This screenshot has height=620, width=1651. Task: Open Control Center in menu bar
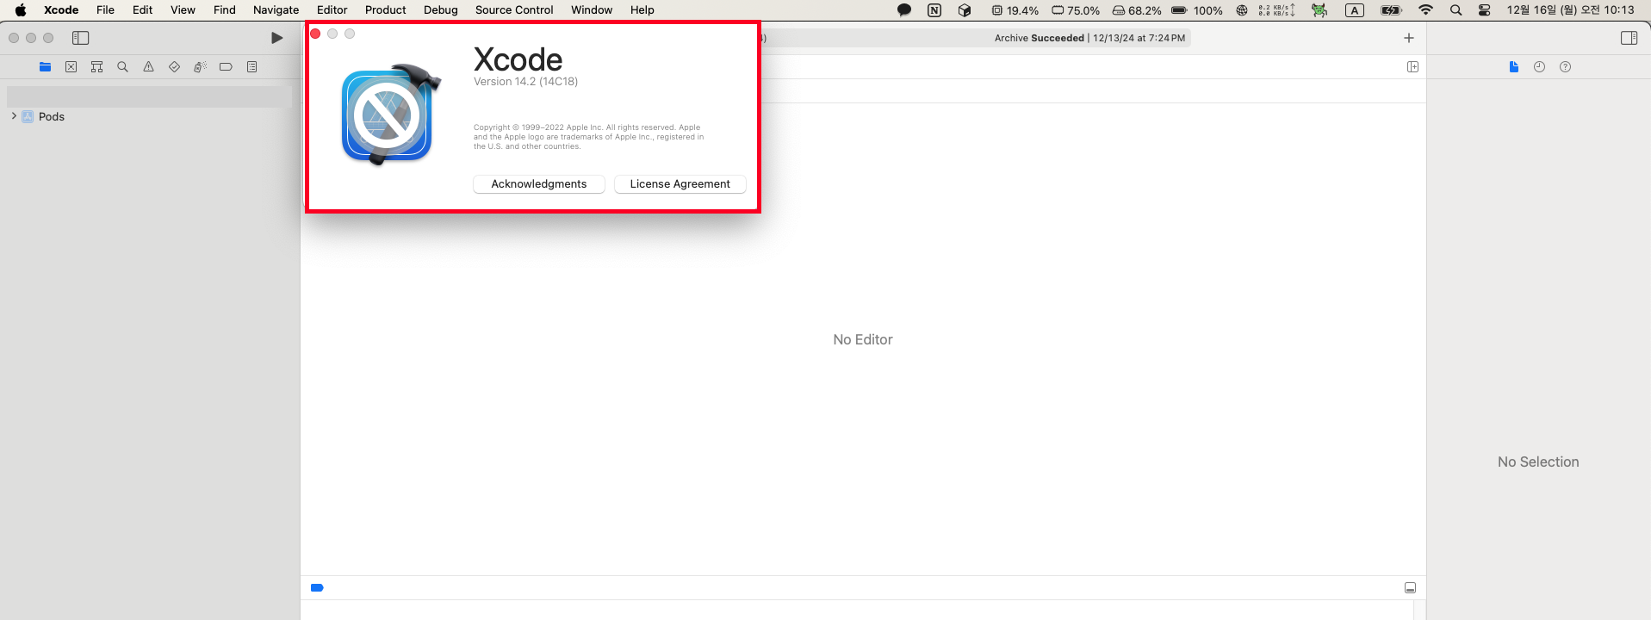pyautogui.click(x=1484, y=10)
